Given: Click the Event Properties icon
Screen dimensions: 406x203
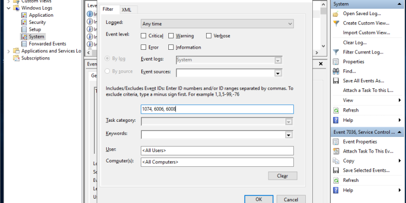Looking at the screenshot, I should 336,142.
